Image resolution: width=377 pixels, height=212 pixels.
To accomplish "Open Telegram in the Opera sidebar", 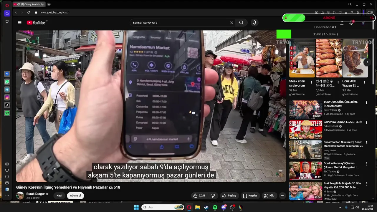I will (7, 90).
